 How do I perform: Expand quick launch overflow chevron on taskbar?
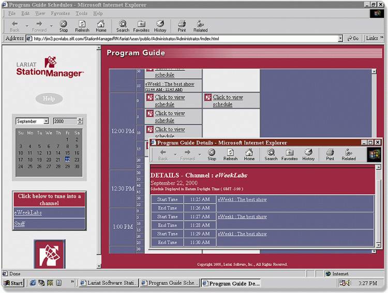click(x=72, y=282)
